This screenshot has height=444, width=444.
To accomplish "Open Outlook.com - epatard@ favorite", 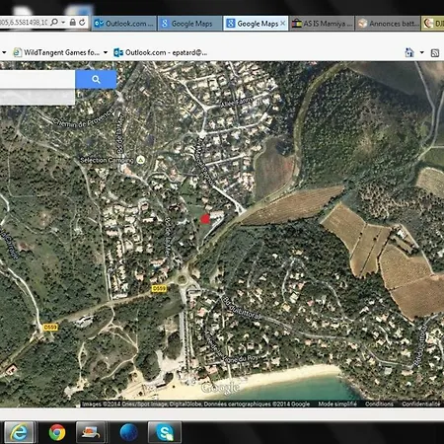I will pos(160,52).
